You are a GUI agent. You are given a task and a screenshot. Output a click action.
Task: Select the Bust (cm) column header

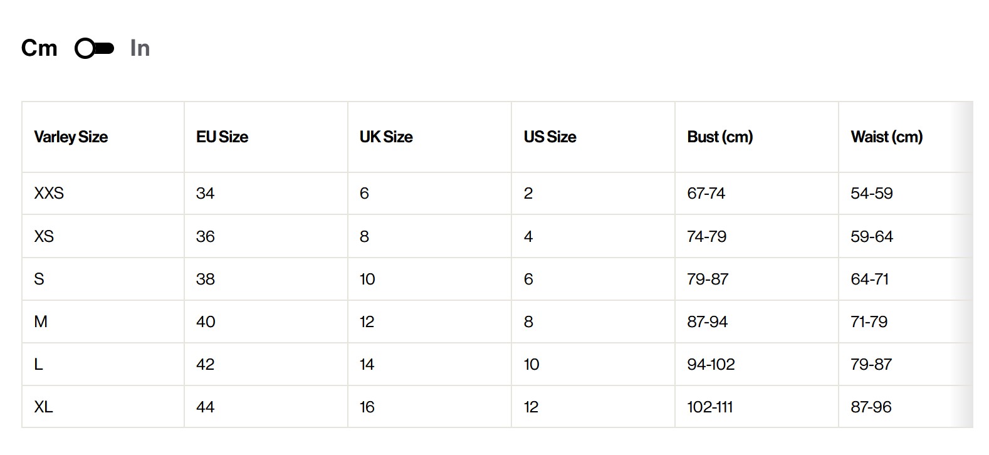point(720,137)
